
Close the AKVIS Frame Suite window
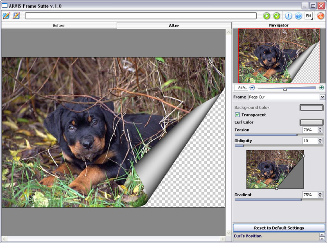click(321, 6)
